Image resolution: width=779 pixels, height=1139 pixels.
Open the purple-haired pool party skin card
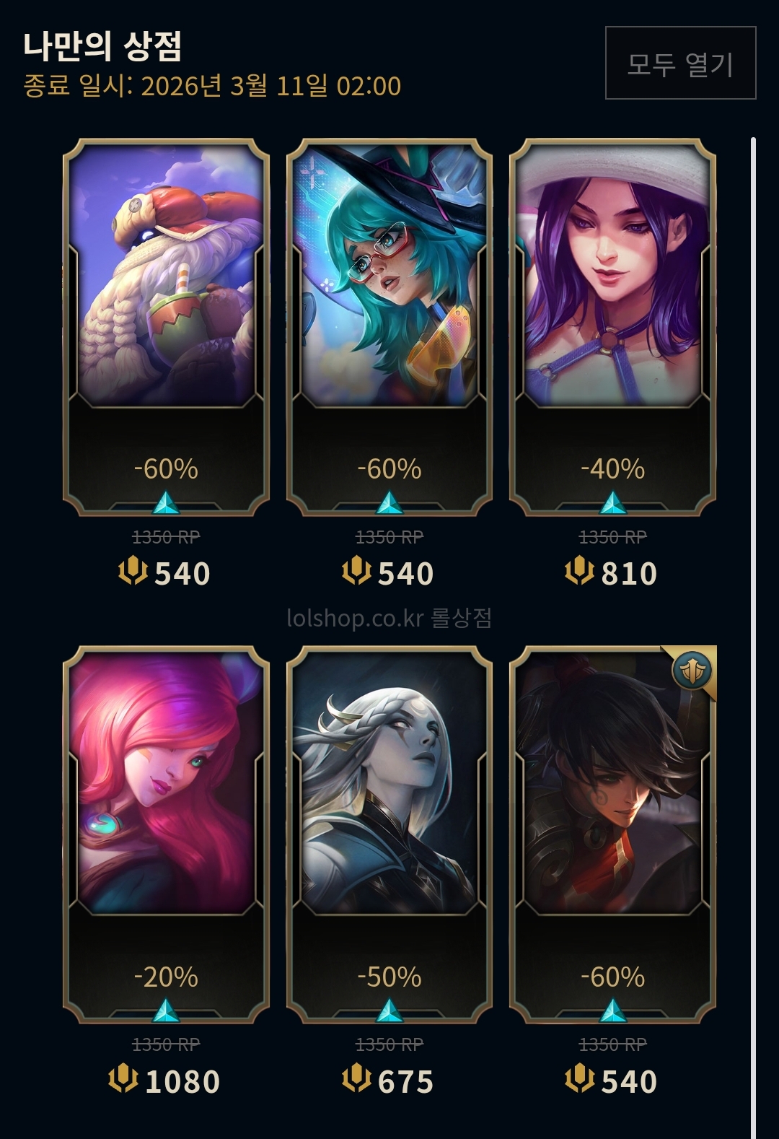612,327
